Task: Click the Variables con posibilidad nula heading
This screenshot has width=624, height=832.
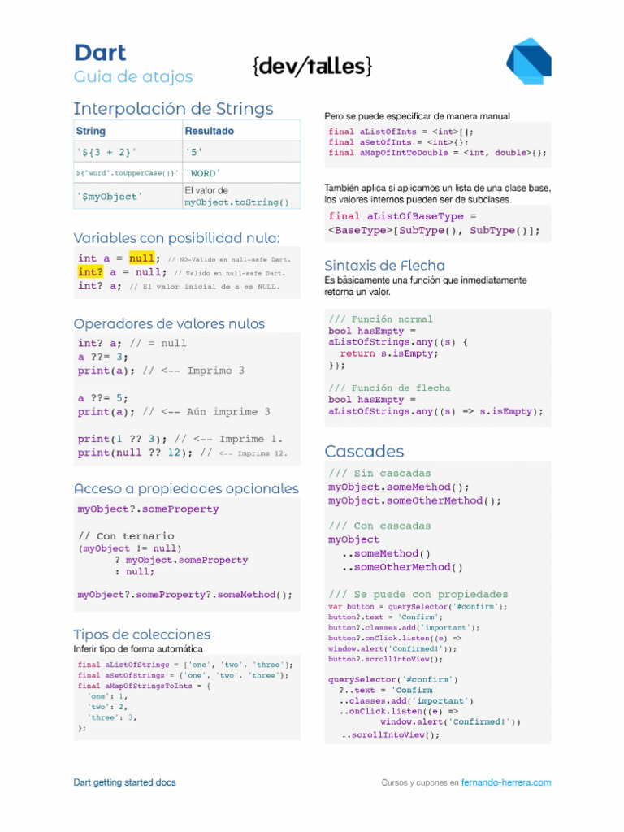Action: 176,238
